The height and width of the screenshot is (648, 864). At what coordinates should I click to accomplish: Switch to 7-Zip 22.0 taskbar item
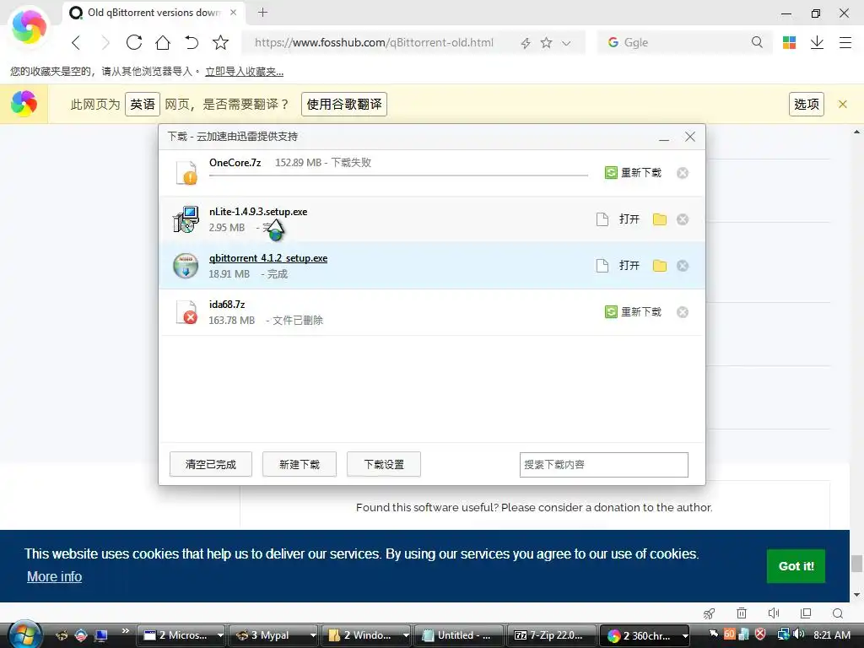552,635
